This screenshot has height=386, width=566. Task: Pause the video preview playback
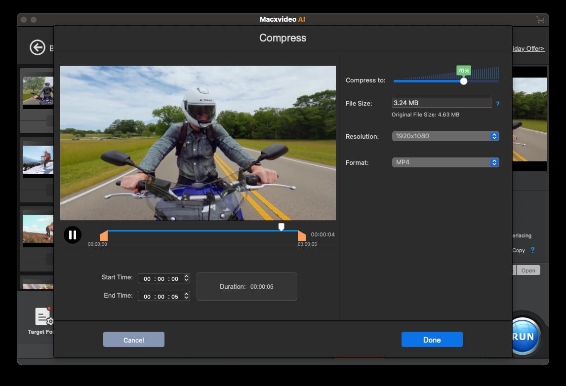coord(73,235)
